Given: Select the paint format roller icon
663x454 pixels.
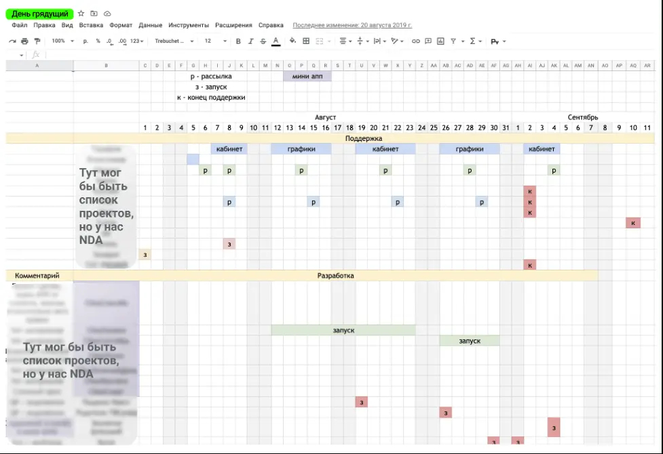Looking at the screenshot, I should 37,41.
